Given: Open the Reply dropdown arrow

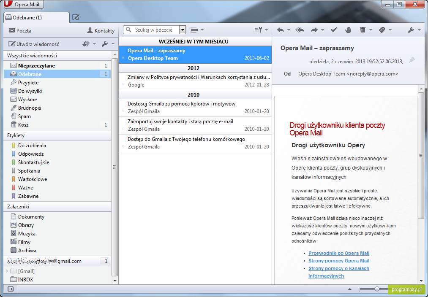Looking at the screenshot, I should [x=289, y=30].
